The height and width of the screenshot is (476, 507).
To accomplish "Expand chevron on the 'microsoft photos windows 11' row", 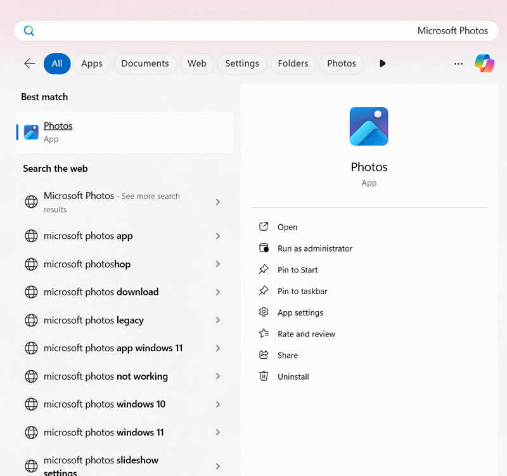I will pyautogui.click(x=218, y=432).
